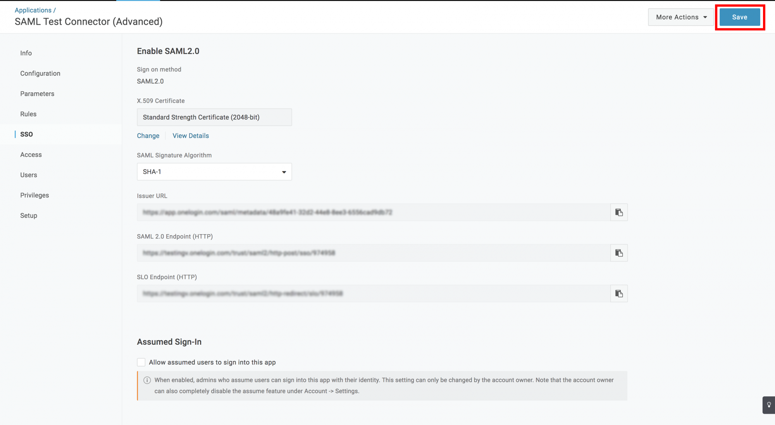Copy the Issuer URL to clipboard

tap(619, 212)
